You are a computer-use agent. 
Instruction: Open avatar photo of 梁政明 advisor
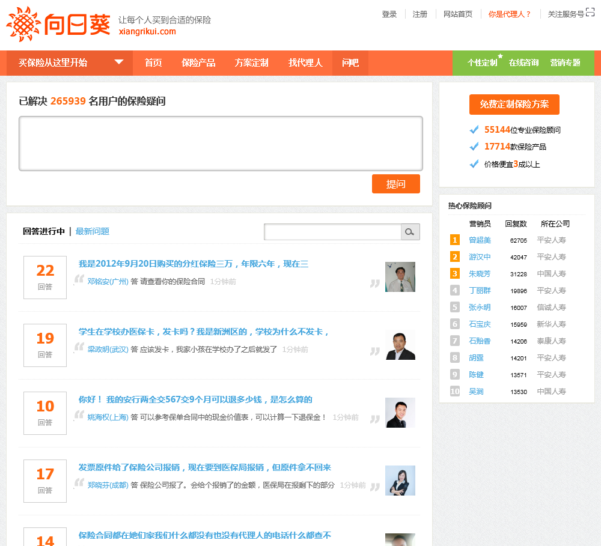pos(400,345)
